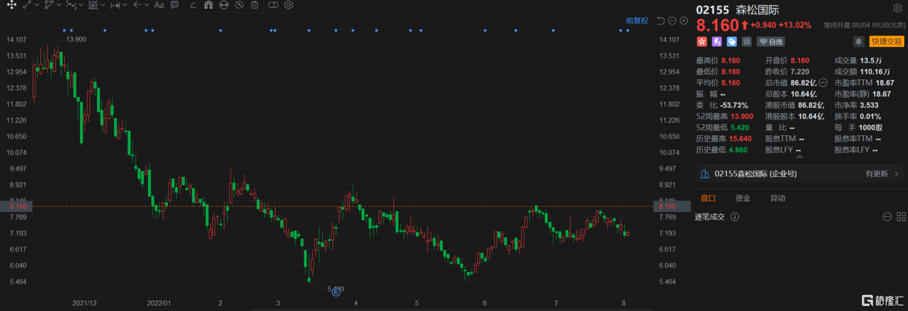The width and height of the screenshot is (908, 311).
Task: Expand the shape tools dropdown arrow
Action: click(x=58, y=5)
